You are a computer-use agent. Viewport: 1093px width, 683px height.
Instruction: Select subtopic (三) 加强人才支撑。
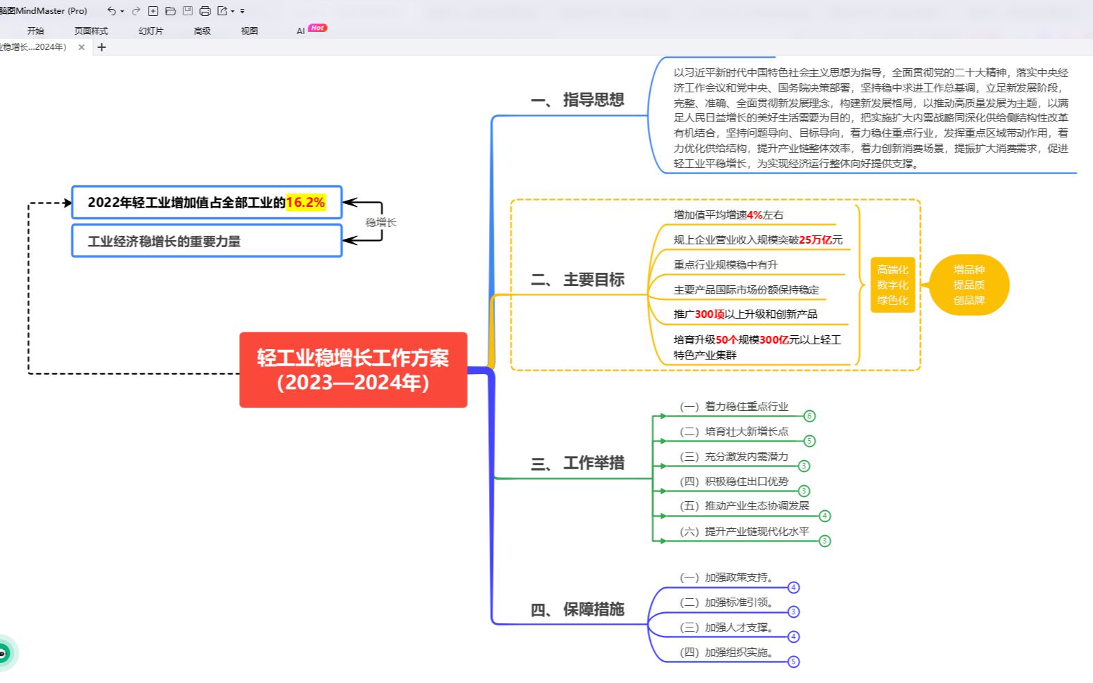tap(727, 627)
